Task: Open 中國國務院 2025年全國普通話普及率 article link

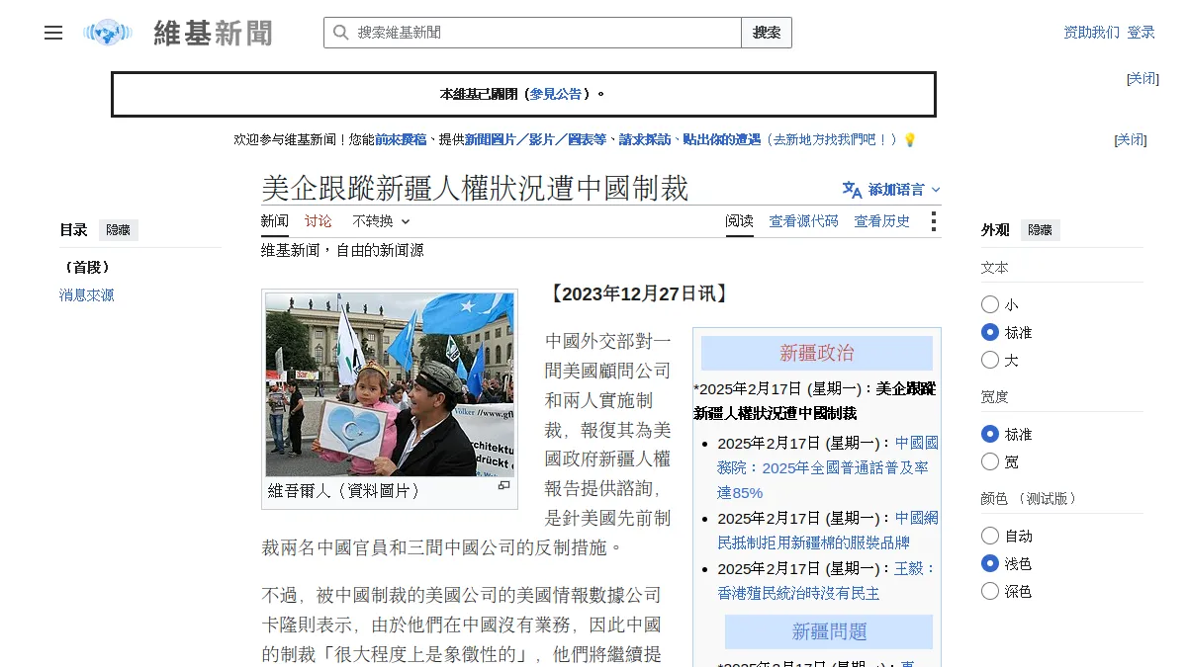Action: 828,467
